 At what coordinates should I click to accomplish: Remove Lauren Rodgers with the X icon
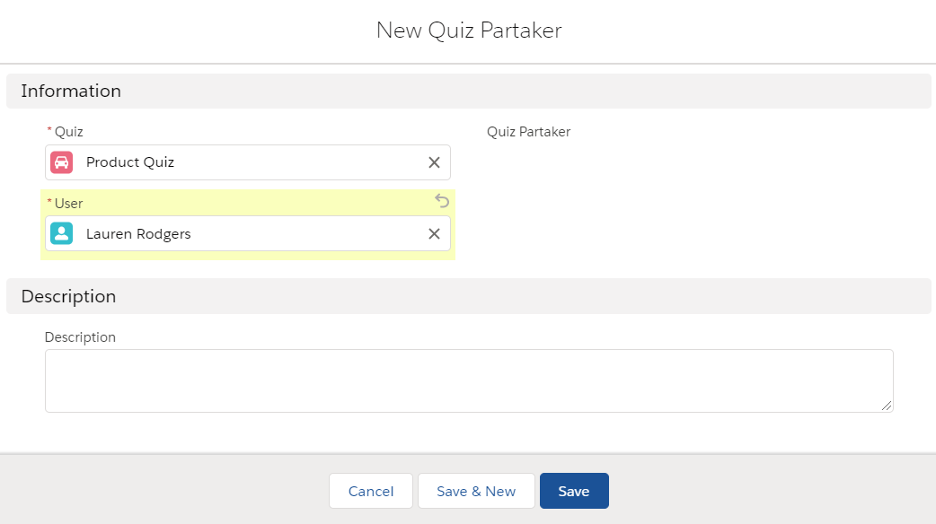(x=434, y=233)
